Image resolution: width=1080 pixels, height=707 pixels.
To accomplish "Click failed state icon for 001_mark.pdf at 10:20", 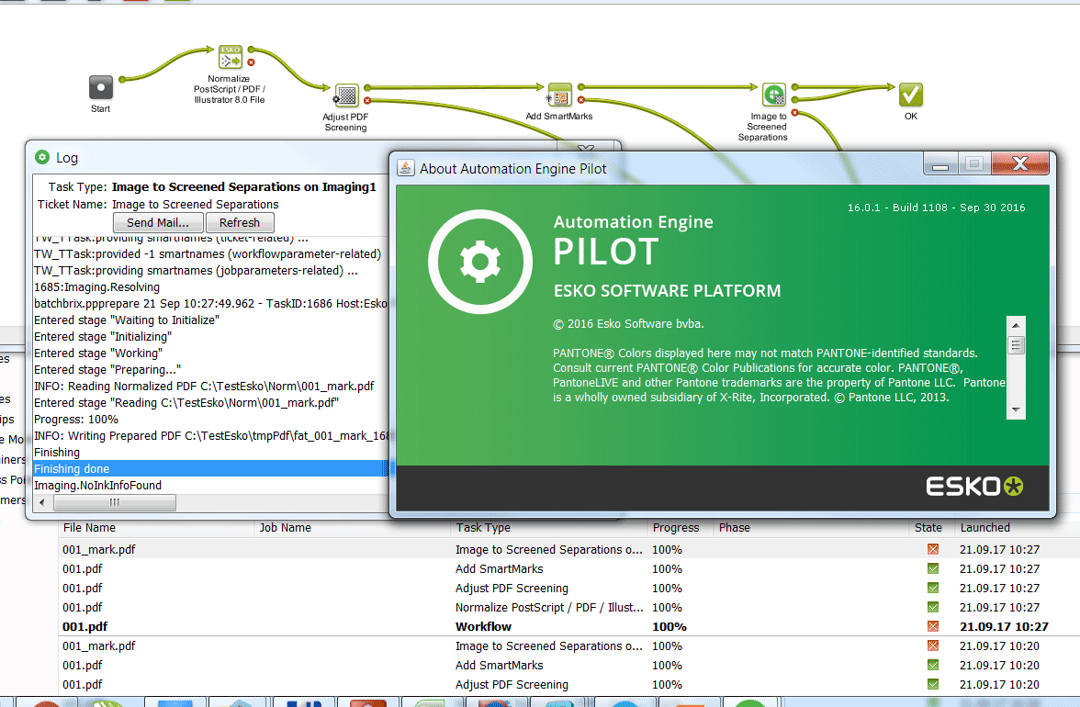I will [933, 645].
